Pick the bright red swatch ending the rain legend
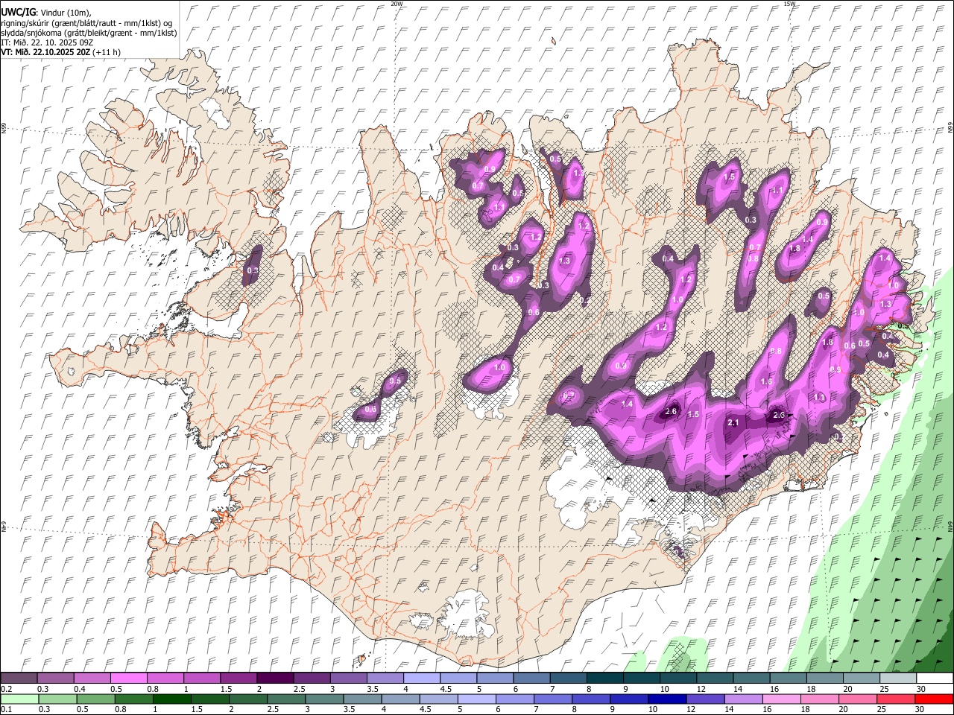Image resolution: width=954 pixels, height=715 pixels. 934,699
